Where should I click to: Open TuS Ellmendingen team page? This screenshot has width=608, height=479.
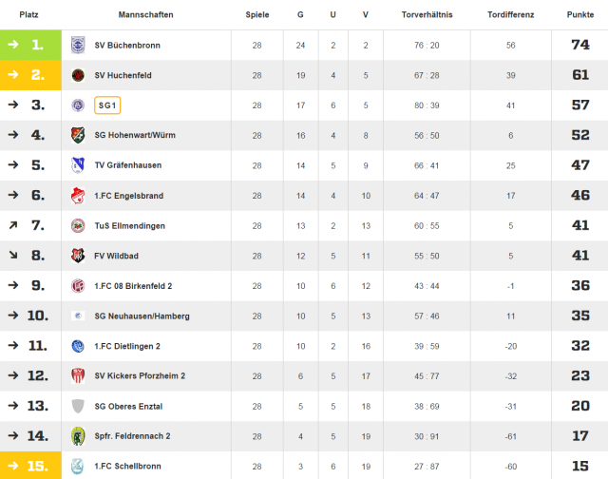pyautogui.click(x=130, y=226)
